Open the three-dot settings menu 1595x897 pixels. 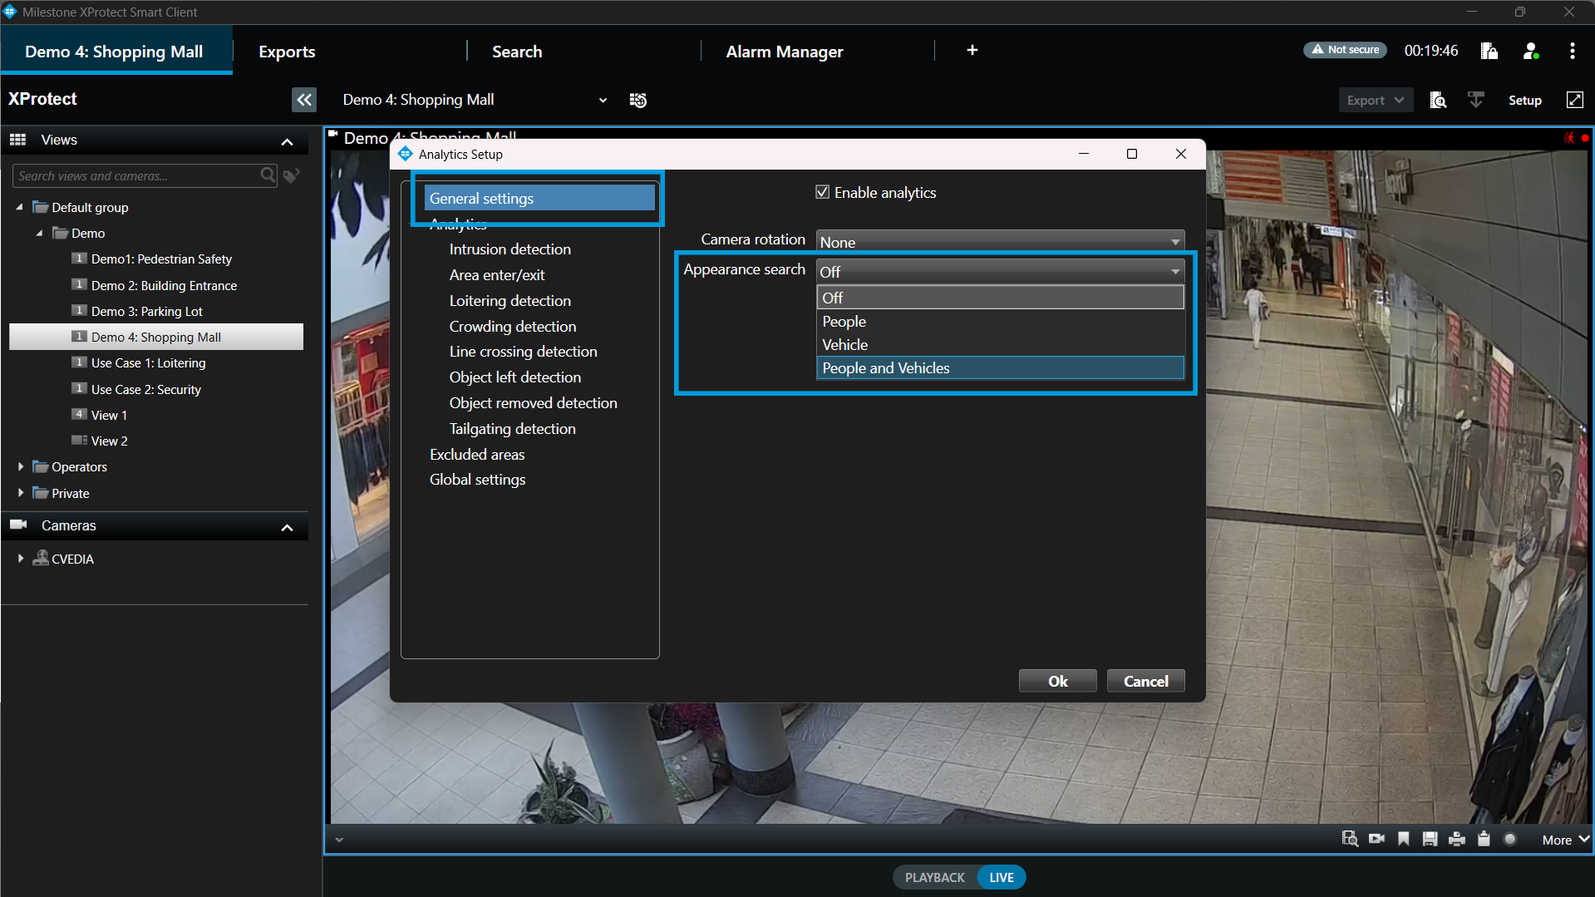point(1572,51)
